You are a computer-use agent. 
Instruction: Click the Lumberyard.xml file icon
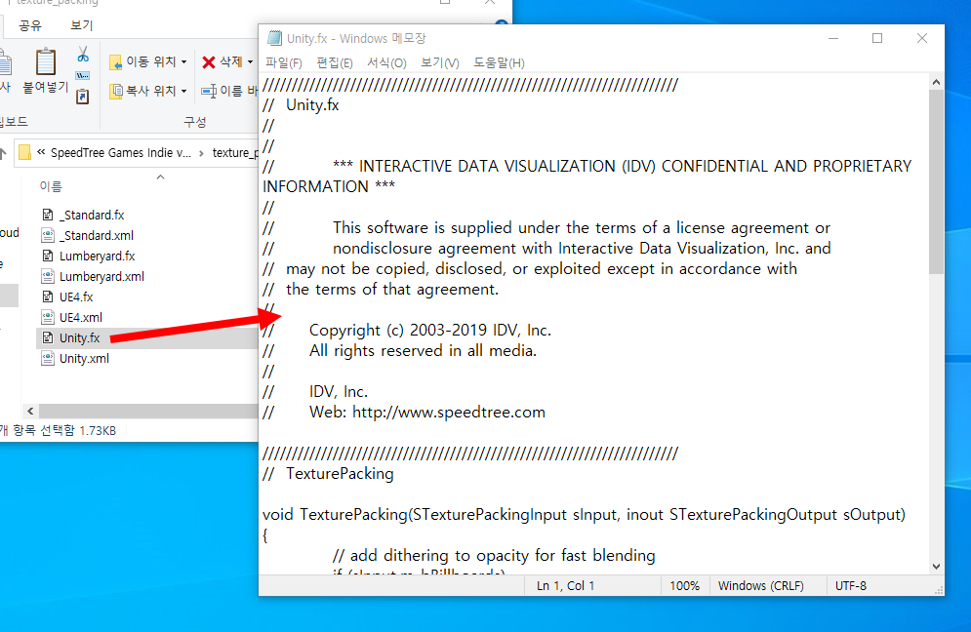(48, 276)
